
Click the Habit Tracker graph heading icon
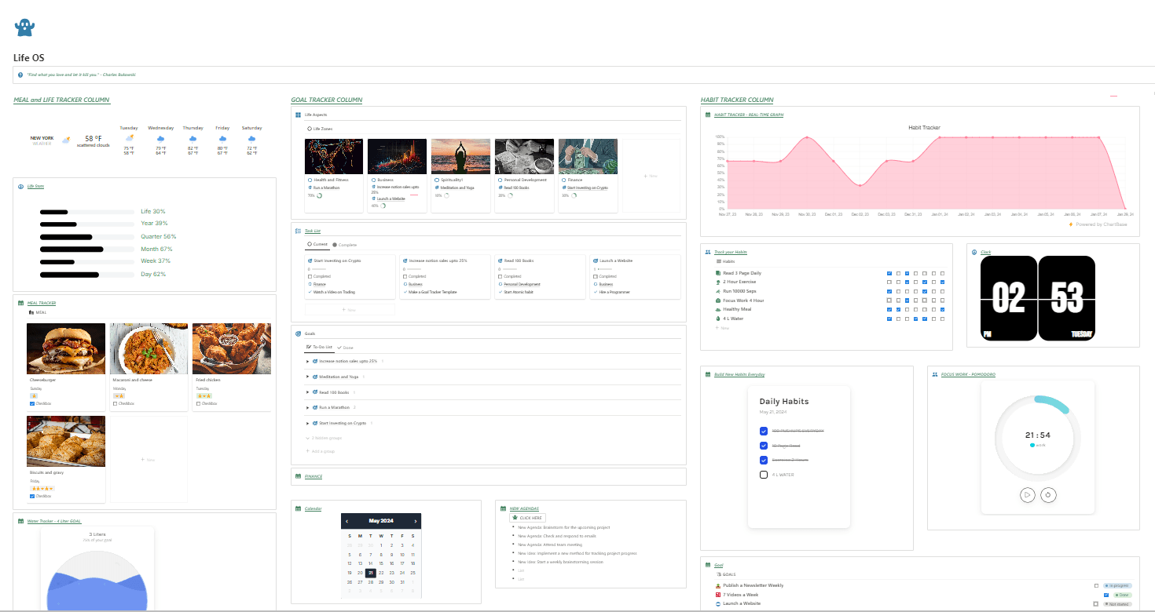point(708,115)
